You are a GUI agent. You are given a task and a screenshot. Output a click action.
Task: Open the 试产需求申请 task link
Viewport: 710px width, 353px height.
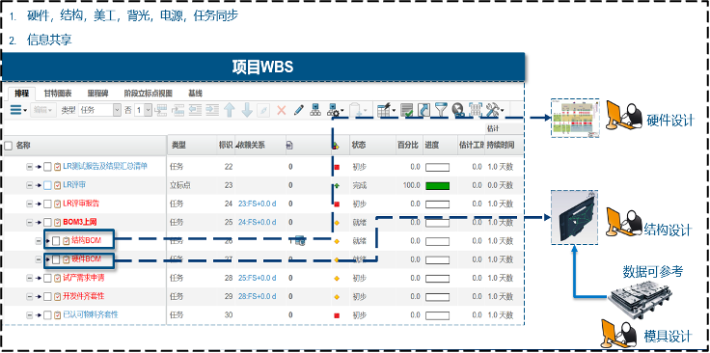[83, 278]
